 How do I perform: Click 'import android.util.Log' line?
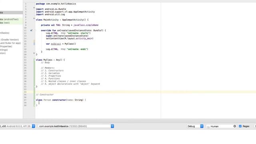coord(50,14)
